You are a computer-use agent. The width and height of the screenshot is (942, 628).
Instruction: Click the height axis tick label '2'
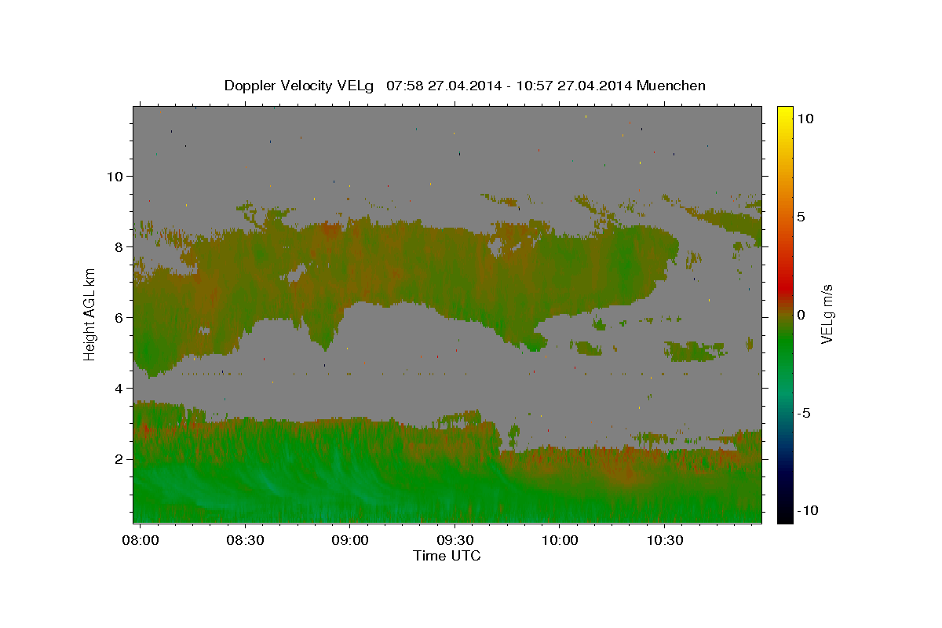(118, 458)
